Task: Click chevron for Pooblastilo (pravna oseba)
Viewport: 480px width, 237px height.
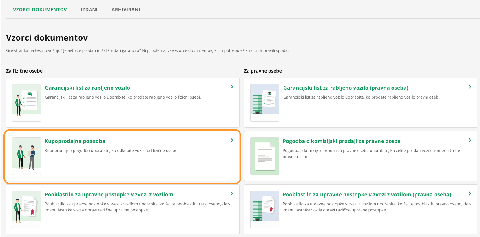Action: coord(470,193)
